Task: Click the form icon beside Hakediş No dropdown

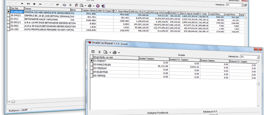Action: (246, 5)
